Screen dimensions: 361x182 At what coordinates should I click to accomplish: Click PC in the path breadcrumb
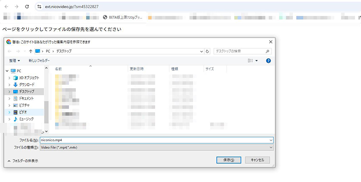click(48, 51)
